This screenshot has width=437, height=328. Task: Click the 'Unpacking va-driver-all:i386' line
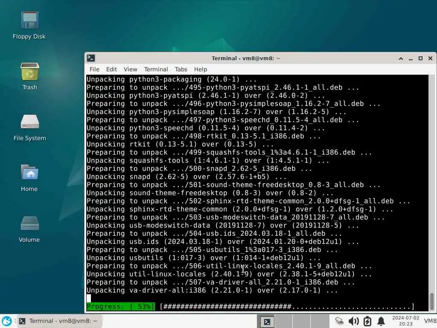(x=212, y=290)
